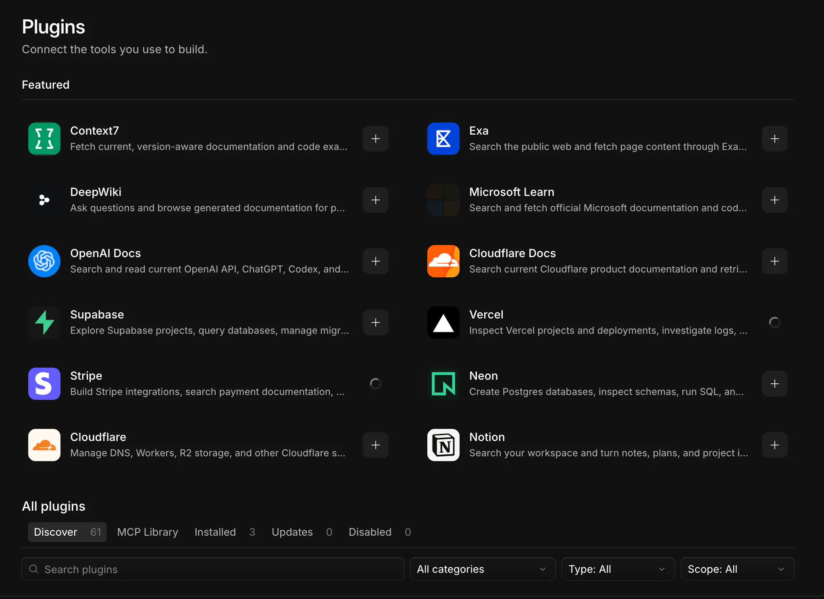
Task: Click the Stripe loading spinner
Action: (x=376, y=384)
